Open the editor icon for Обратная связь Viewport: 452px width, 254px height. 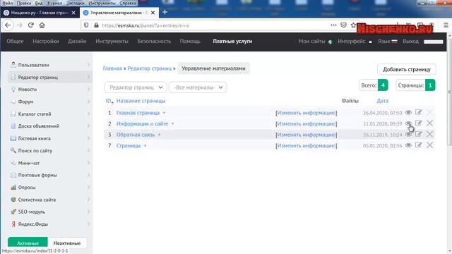[419, 134]
